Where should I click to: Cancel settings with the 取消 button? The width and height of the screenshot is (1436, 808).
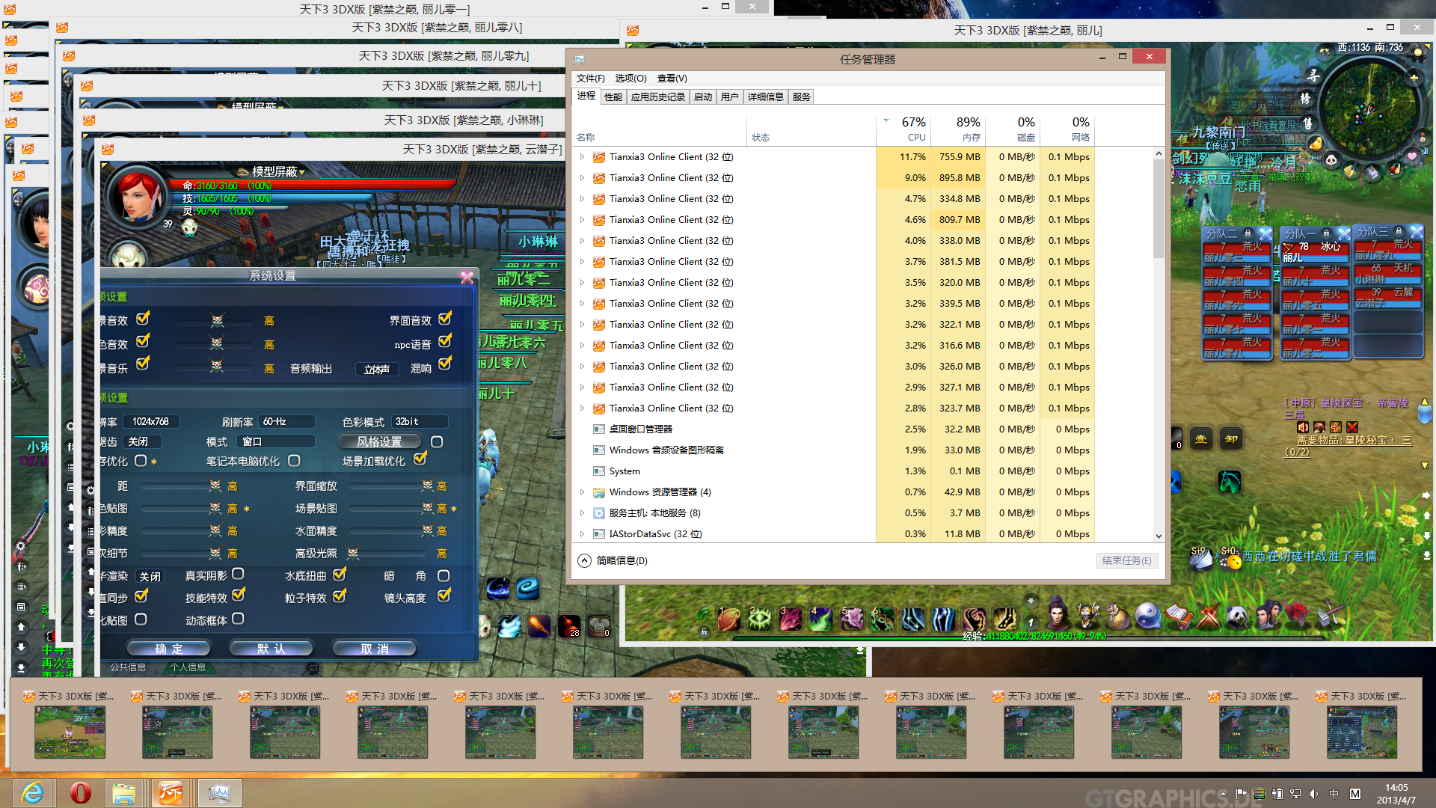coord(374,649)
